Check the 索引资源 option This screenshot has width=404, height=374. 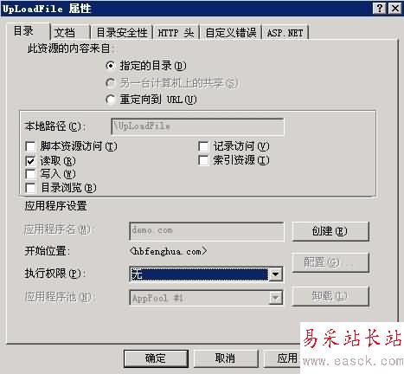click(203, 160)
